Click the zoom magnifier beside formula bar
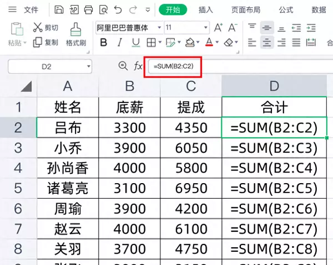This screenshot has width=333, height=265. click(123, 66)
